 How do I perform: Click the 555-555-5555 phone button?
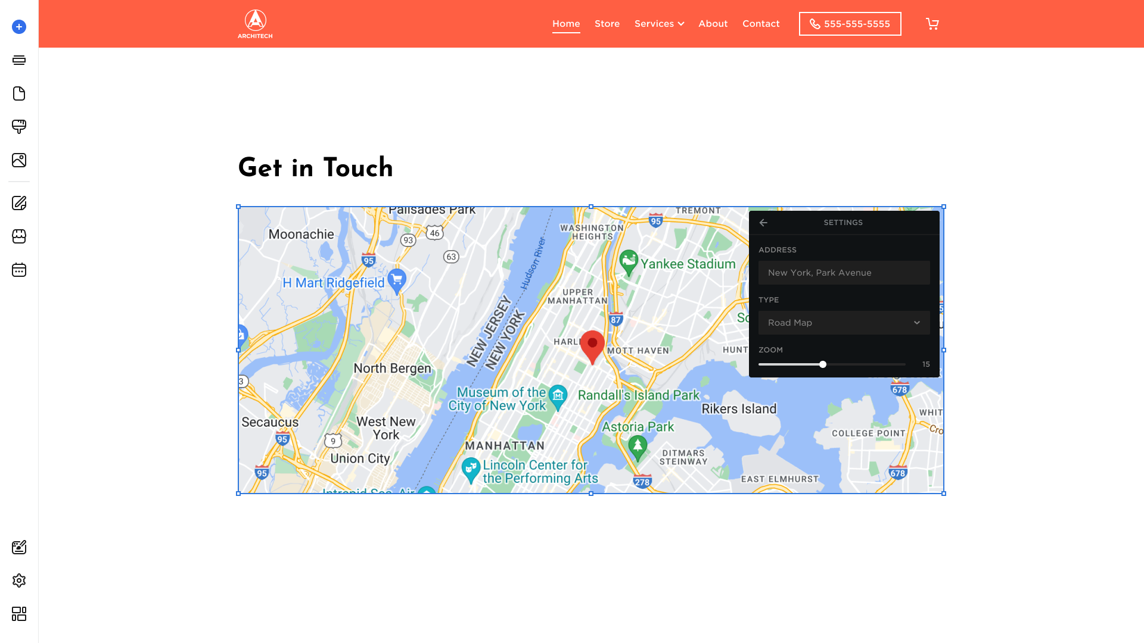coord(850,24)
